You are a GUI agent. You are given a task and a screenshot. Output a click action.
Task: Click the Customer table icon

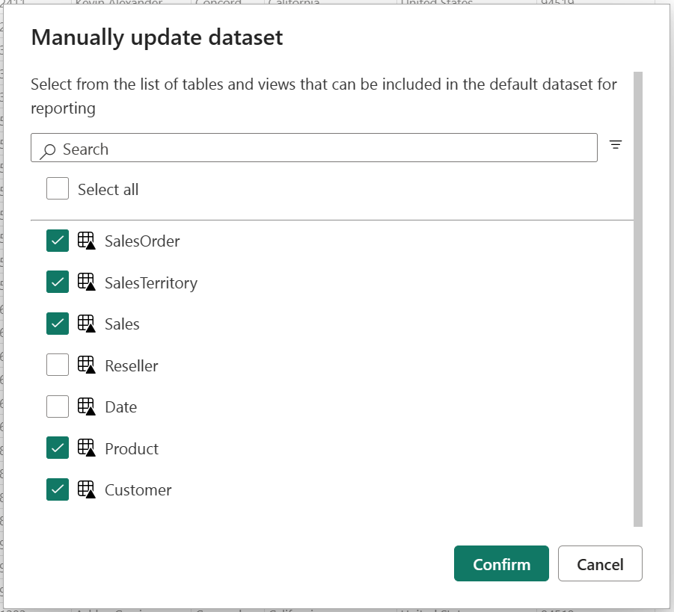point(88,489)
